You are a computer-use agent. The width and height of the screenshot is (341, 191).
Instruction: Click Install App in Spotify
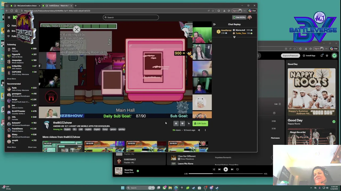[x=309, y=56]
